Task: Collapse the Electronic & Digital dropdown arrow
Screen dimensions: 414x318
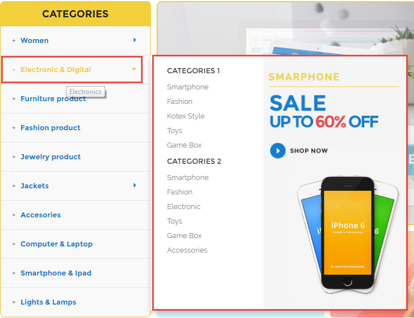Action: coord(134,69)
